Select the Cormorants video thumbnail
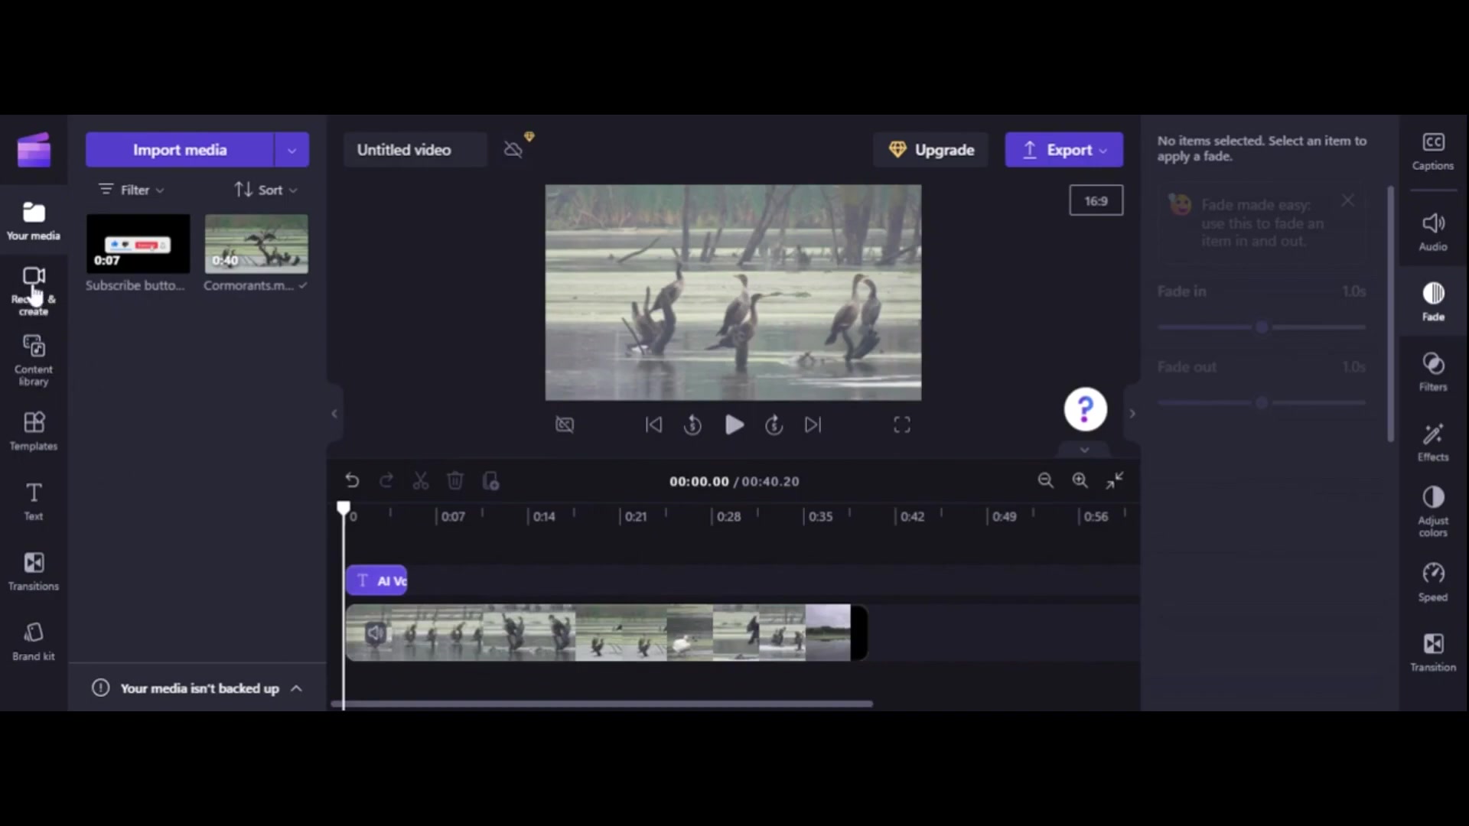 point(256,244)
